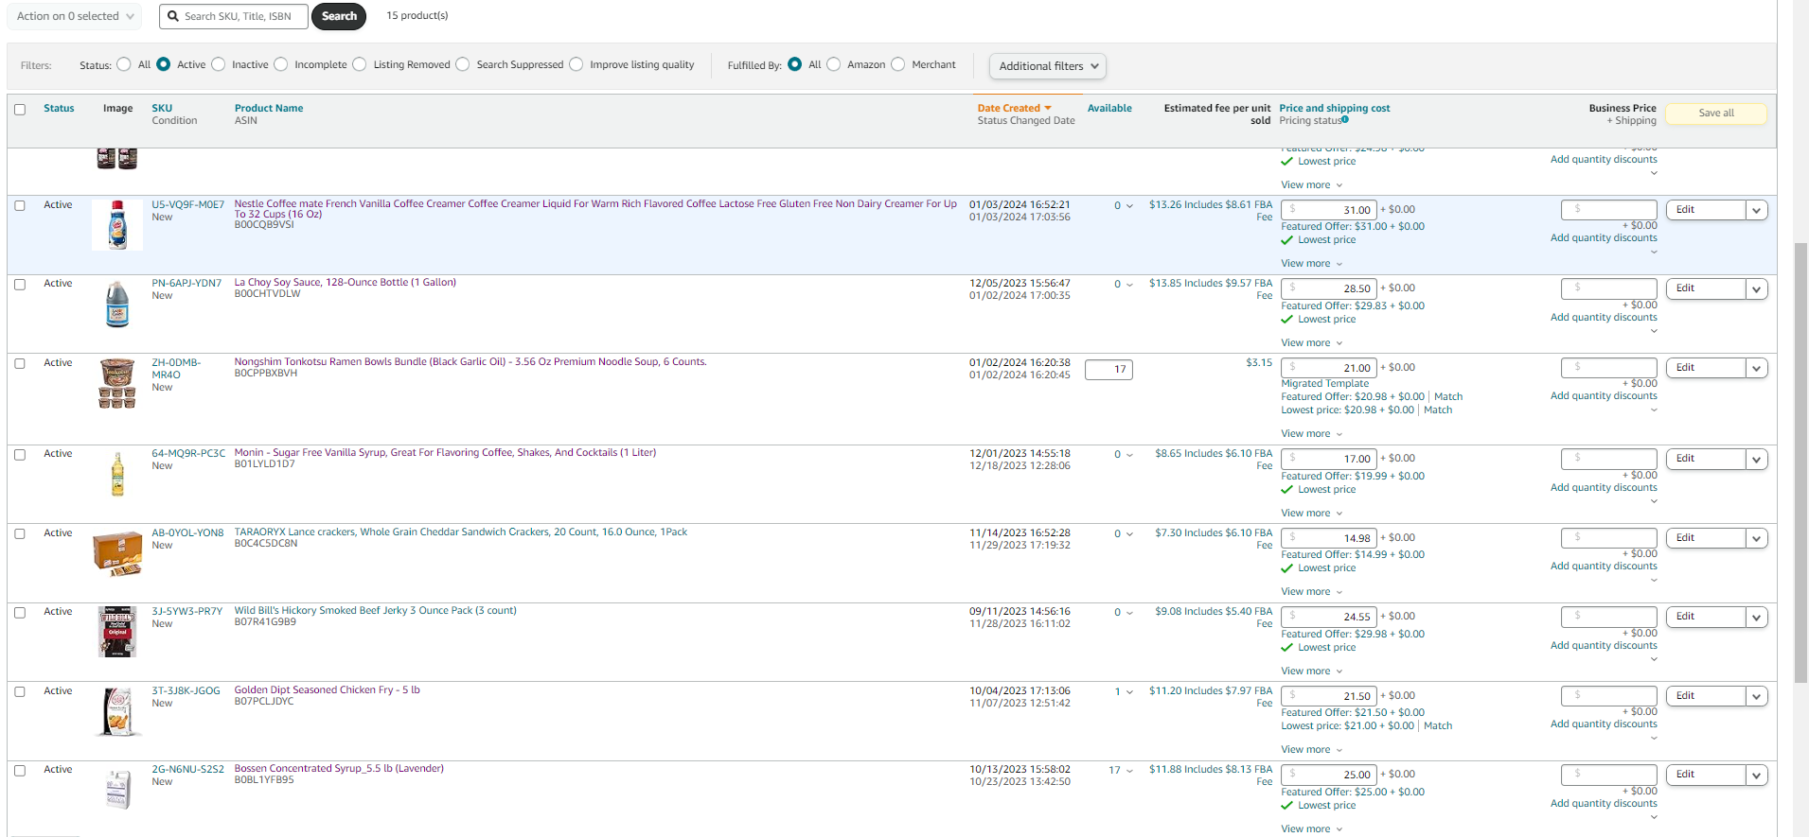The width and height of the screenshot is (1809, 837).
Task: Click Match next to Golden Dipt lowest price
Action: point(1438,726)
